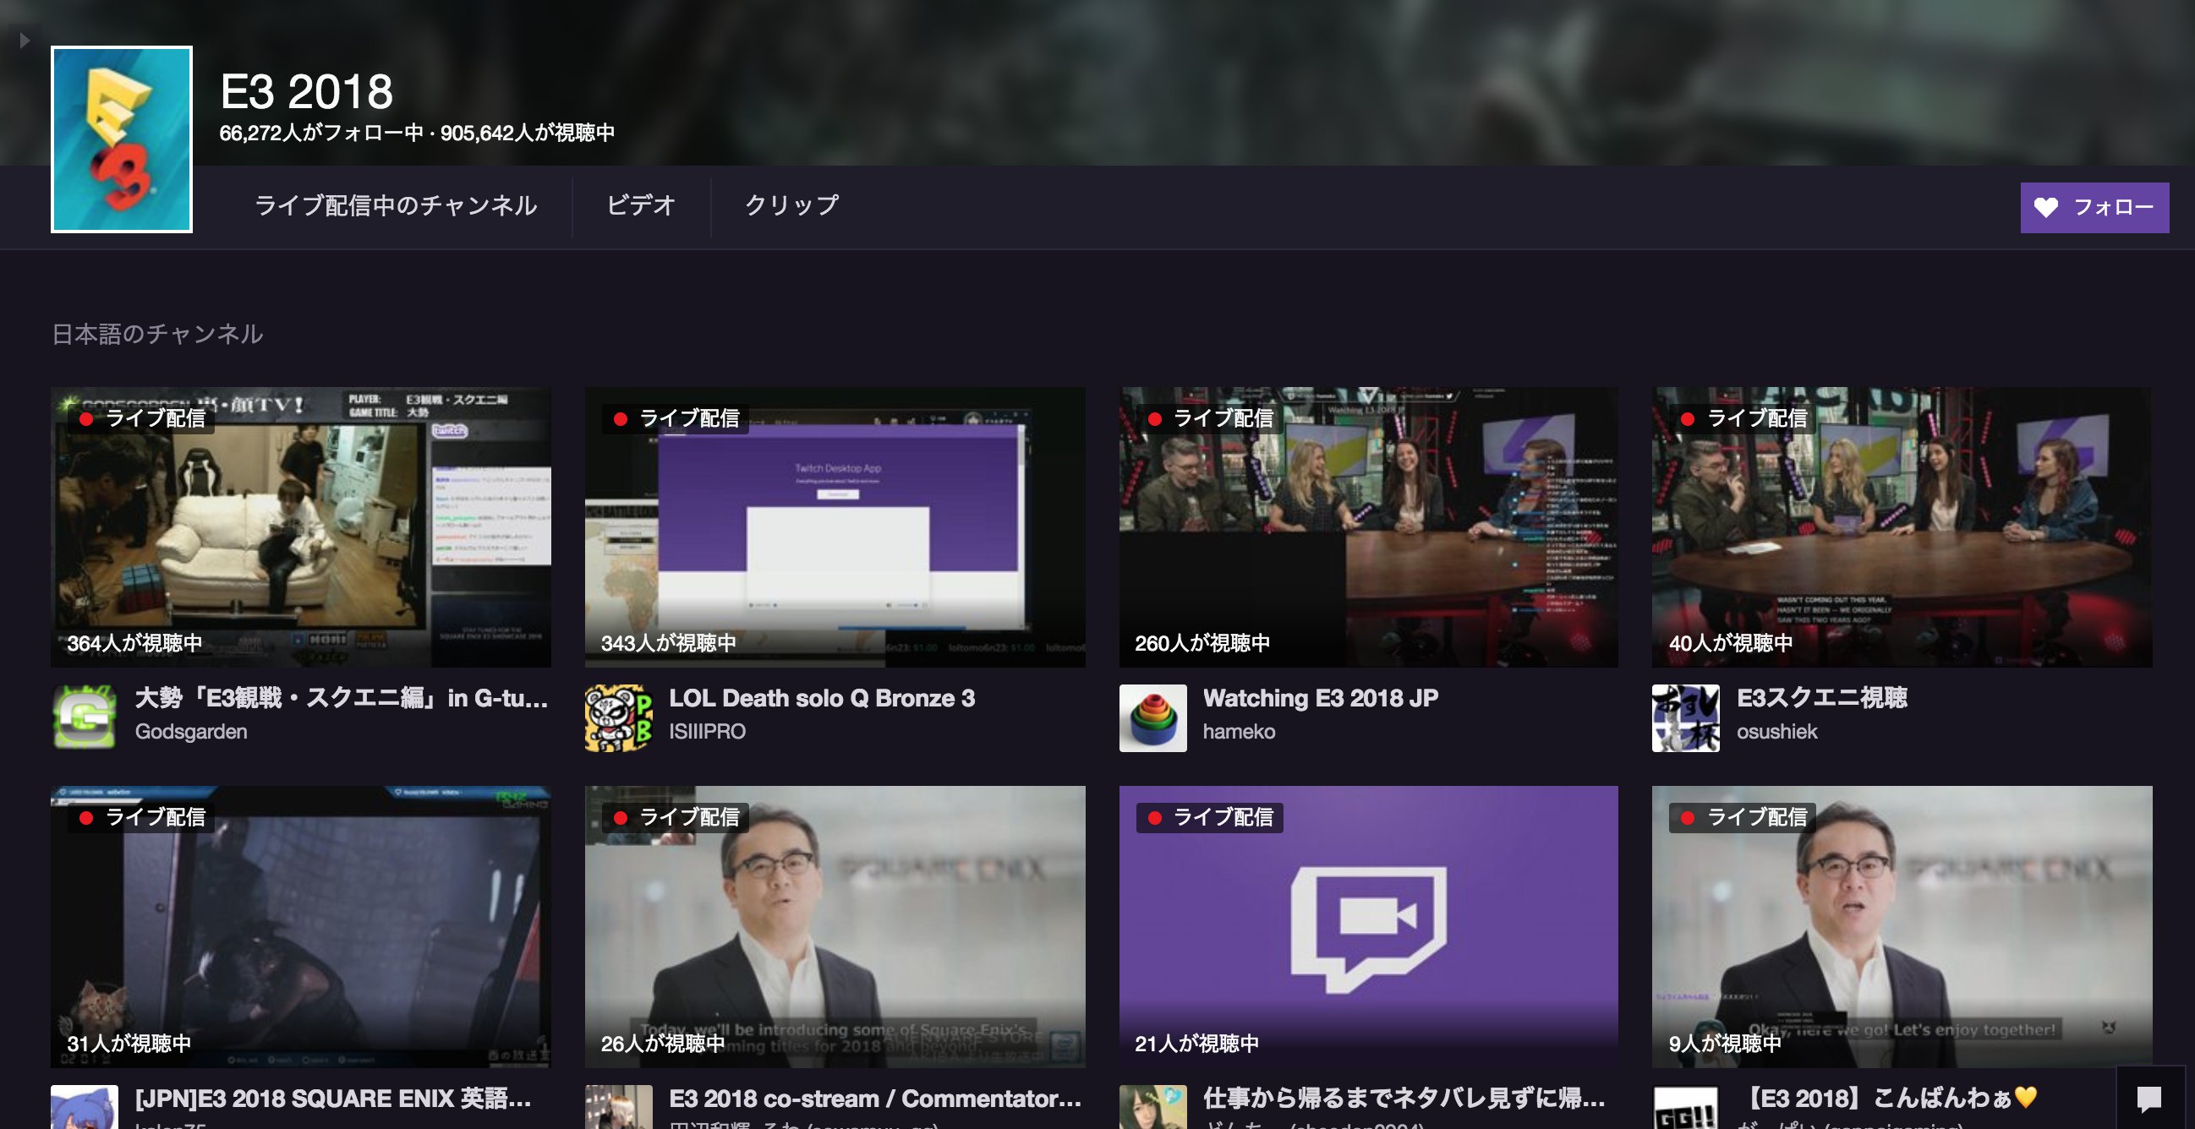This screenshot has width=2195, height=1129.
Task: Open the chat bubble icon
Action: pos(2149,1099)
